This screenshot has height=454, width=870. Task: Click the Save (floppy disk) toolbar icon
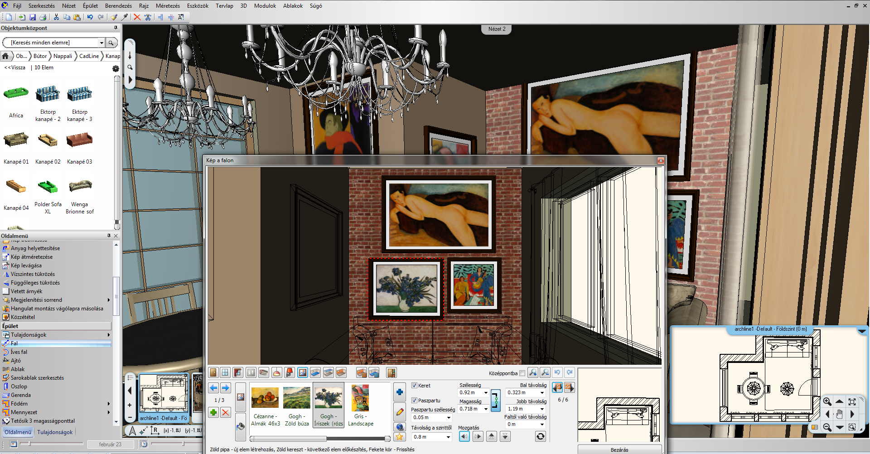(33, 17)
